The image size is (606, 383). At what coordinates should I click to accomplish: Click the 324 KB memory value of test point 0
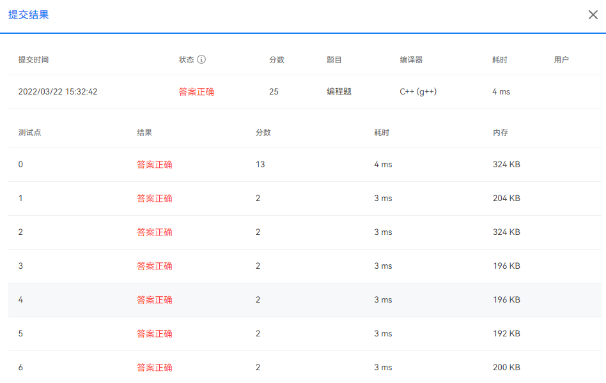point(505,164)
